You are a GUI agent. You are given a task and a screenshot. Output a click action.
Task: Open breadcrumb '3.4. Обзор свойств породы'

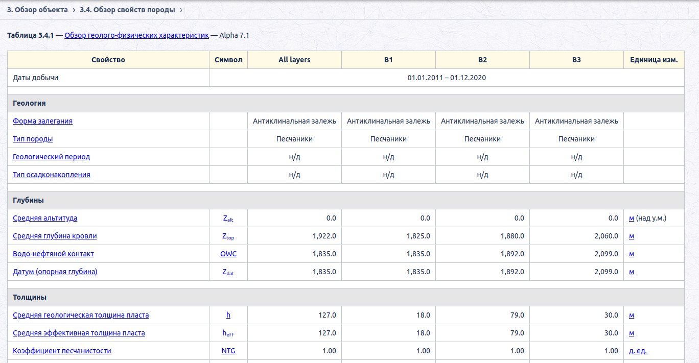point(127,10)
